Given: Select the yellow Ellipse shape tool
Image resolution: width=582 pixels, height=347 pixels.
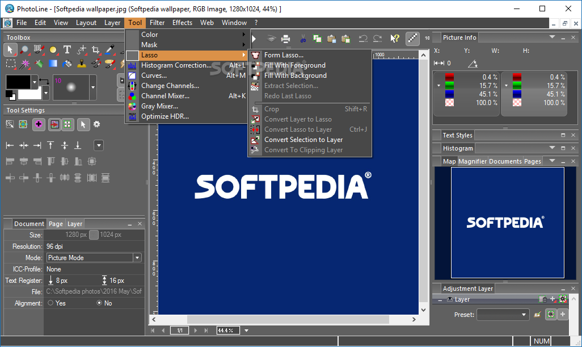Looking at the screenshot, I should coord(53,50).
